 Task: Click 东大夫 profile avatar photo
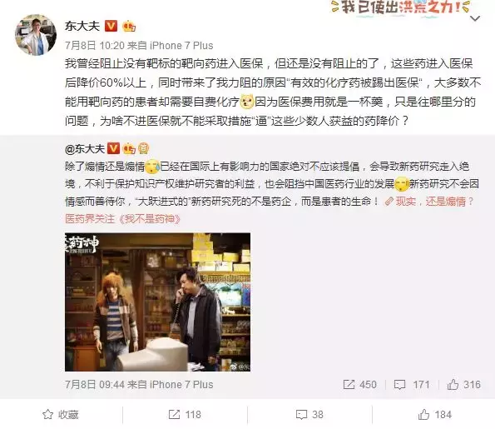coord(36,35)
